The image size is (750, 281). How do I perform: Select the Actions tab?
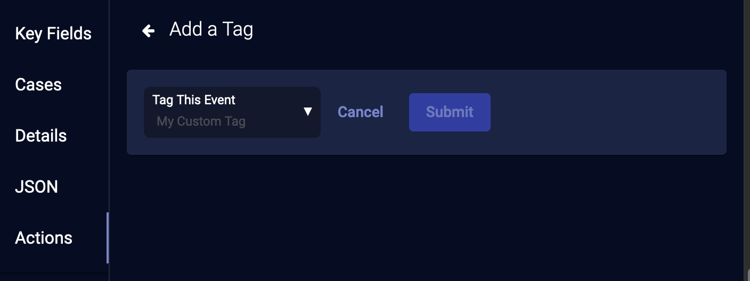click(x=44, y=238)
